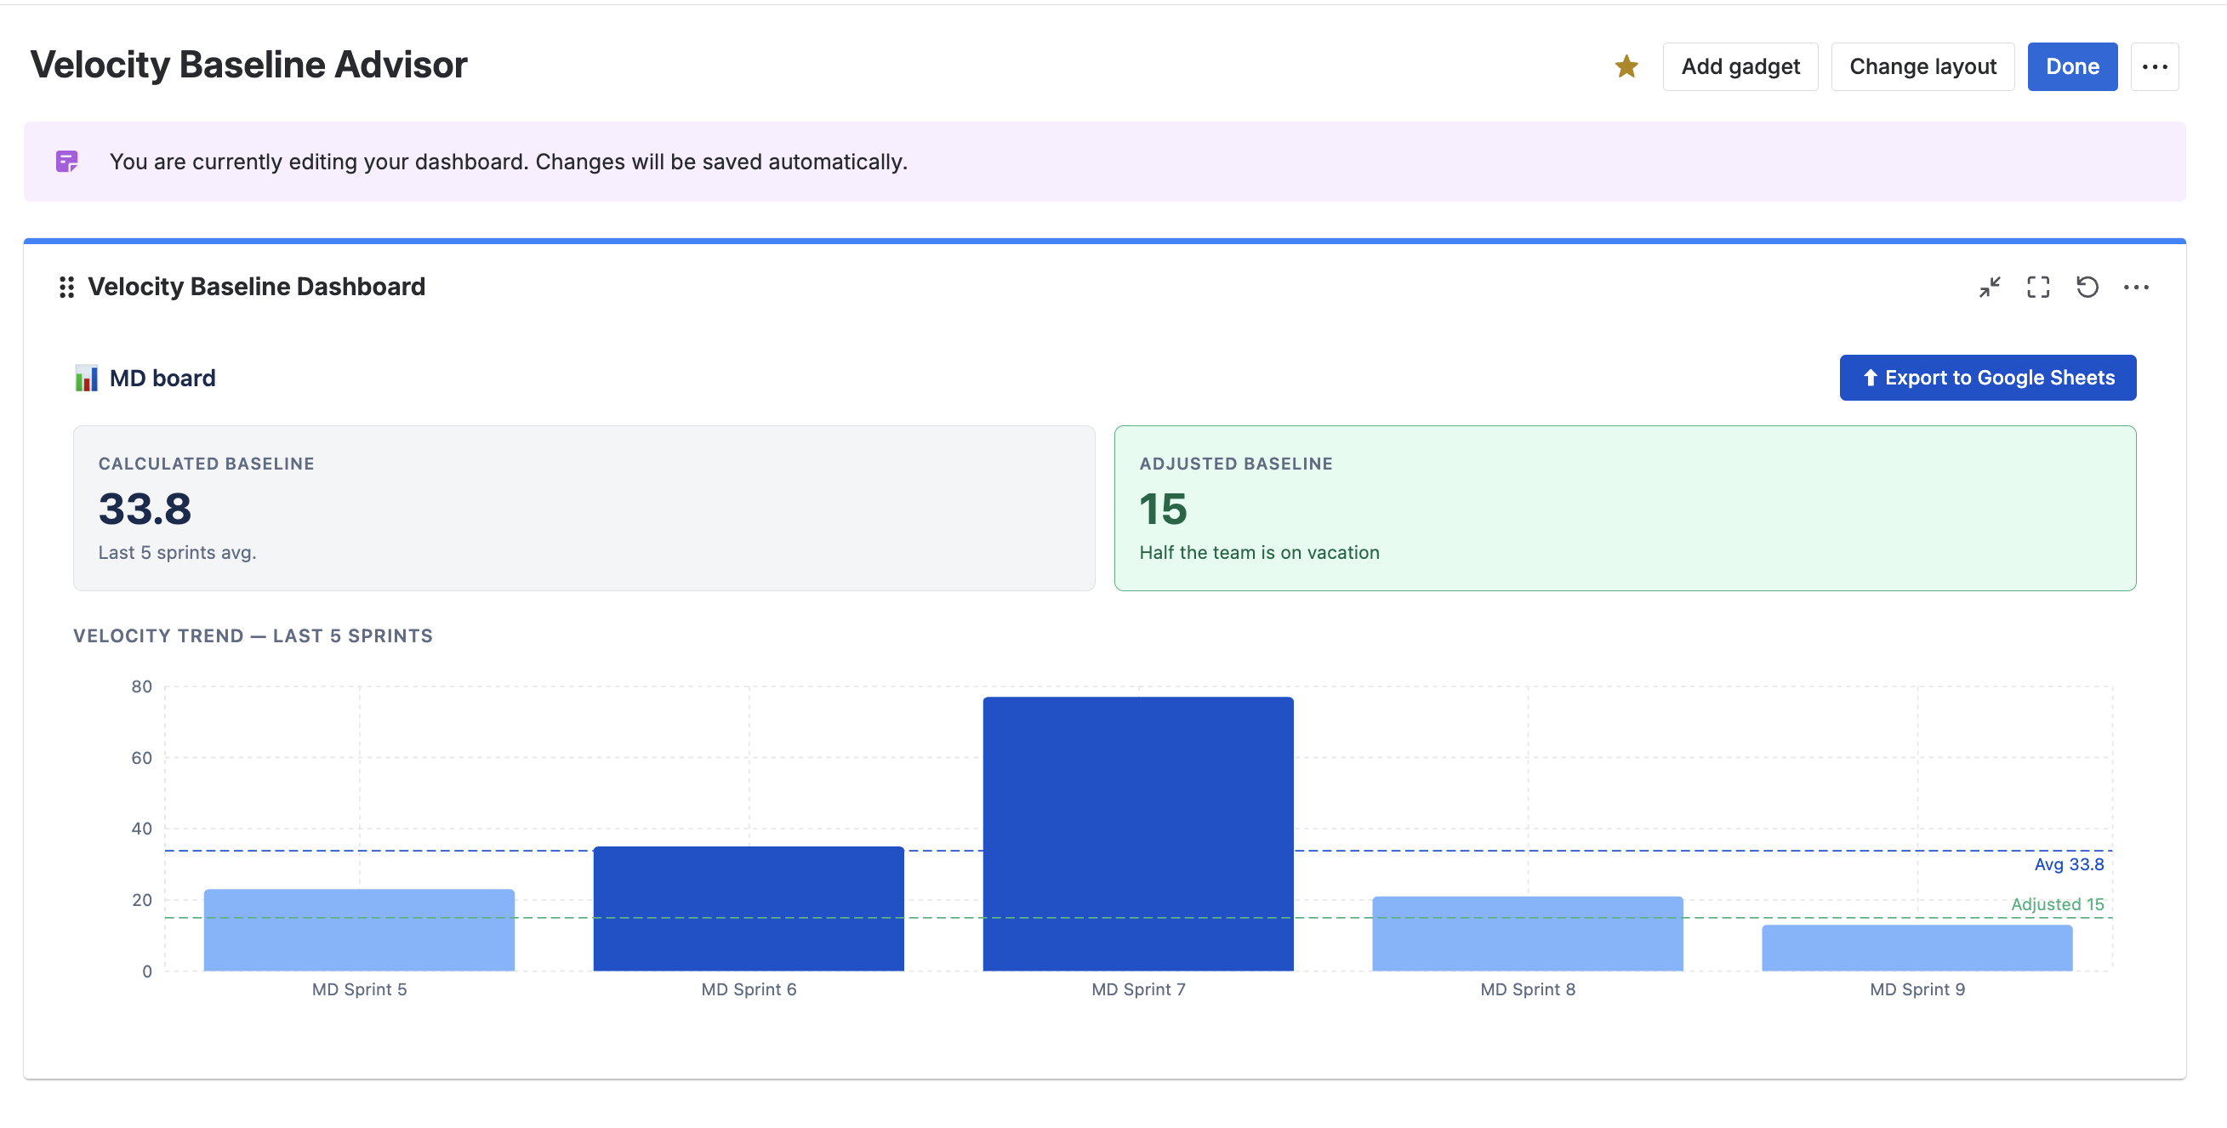2227x1128 pixels.
Task: Click the MD board heading
Action: (x=162, y=378)
